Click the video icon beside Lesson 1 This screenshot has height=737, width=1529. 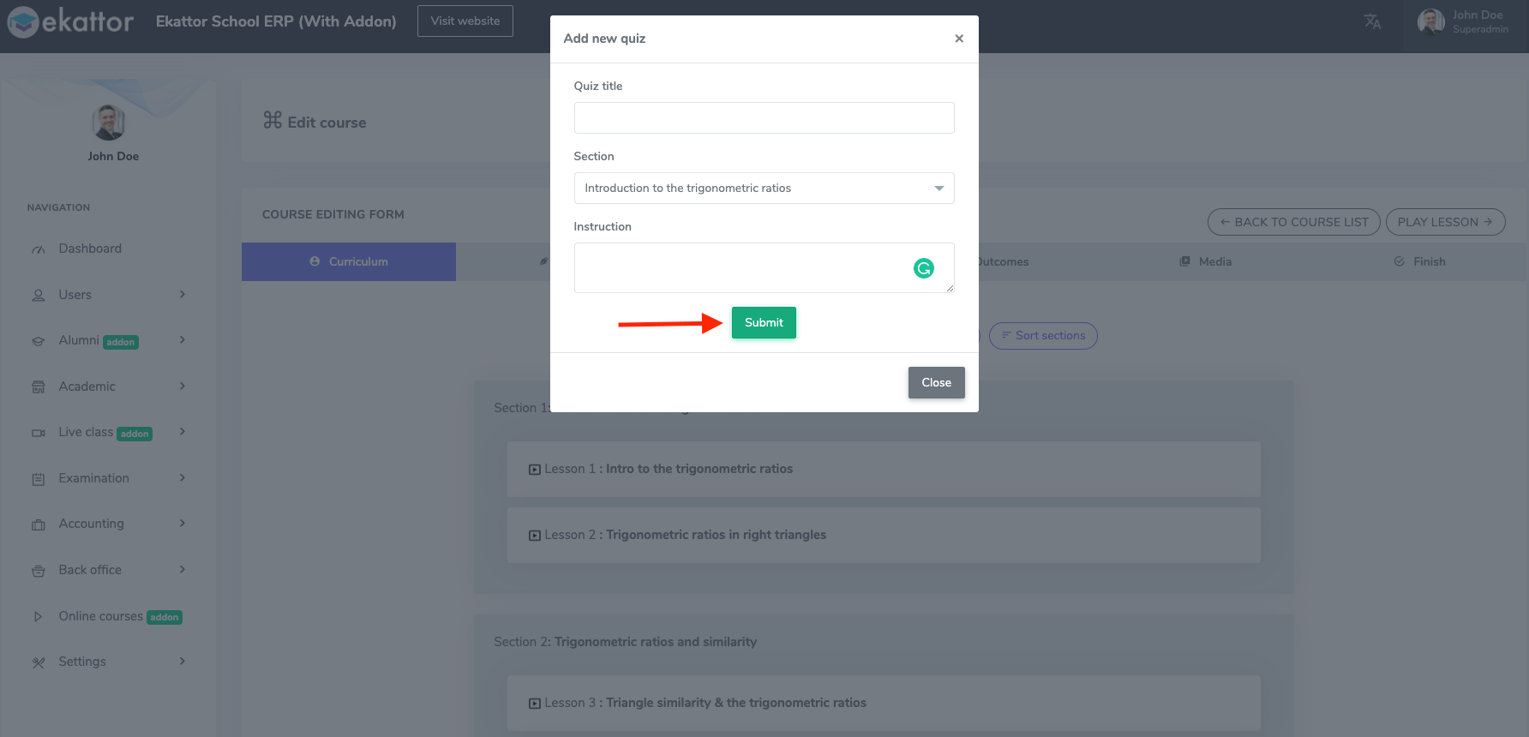(535, 470)
